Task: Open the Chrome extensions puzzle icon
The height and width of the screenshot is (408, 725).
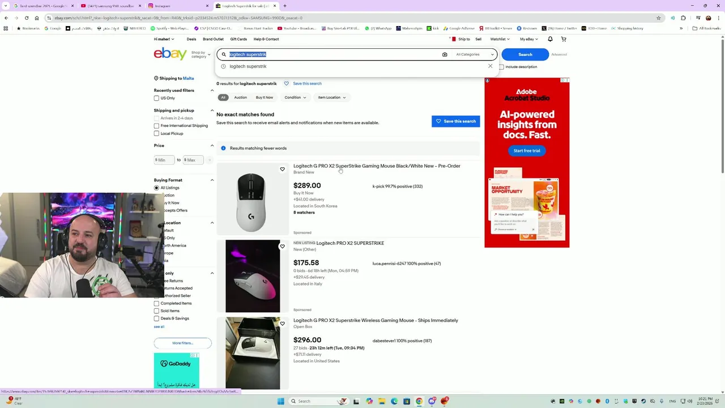Action: 683,18
